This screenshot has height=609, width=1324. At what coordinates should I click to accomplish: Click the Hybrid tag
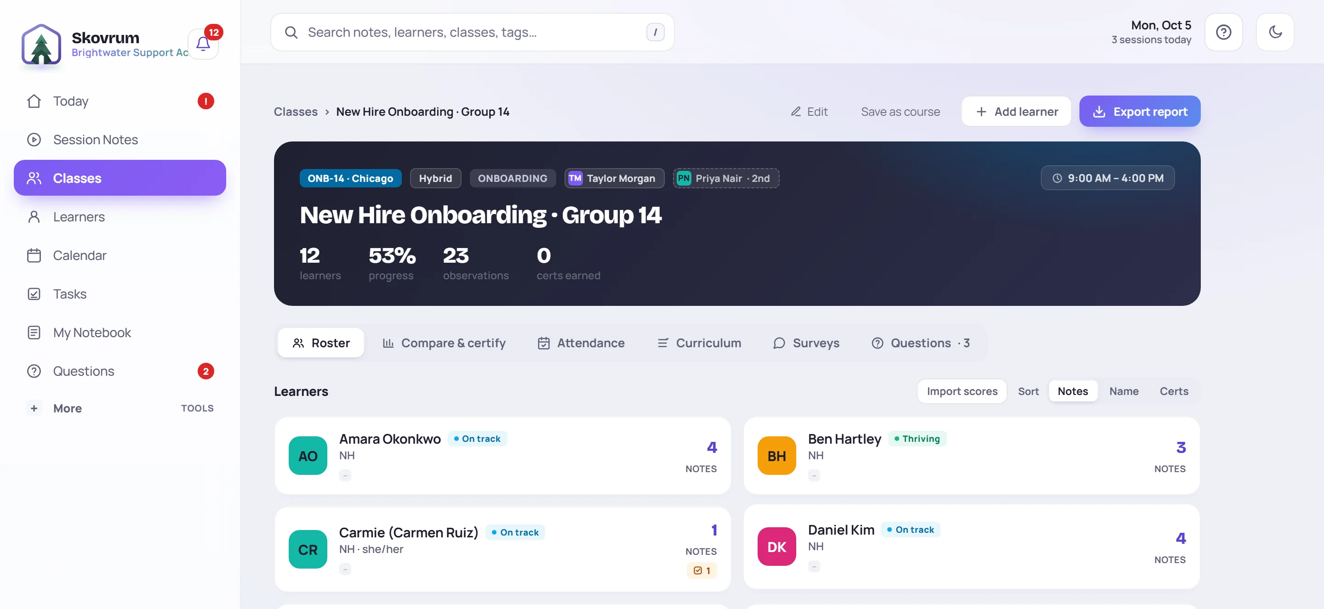[435, 178]
